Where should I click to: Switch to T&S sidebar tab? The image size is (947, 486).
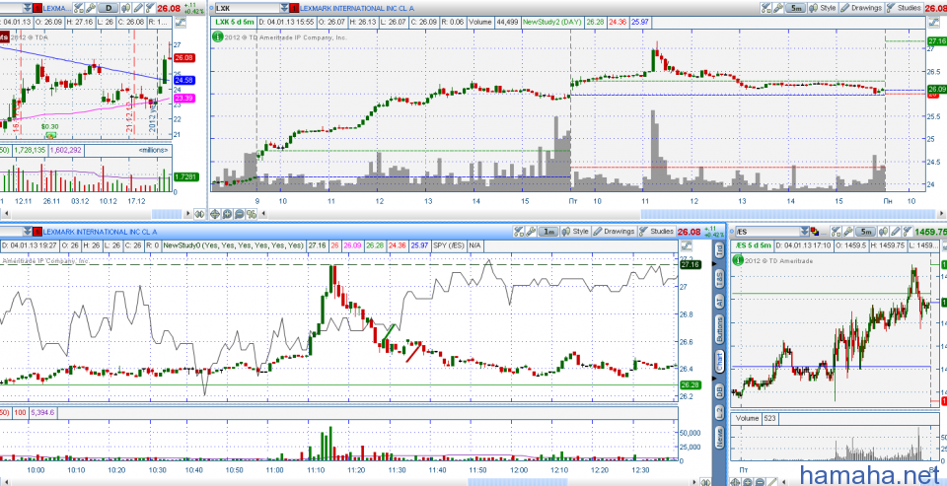point(719,277)
